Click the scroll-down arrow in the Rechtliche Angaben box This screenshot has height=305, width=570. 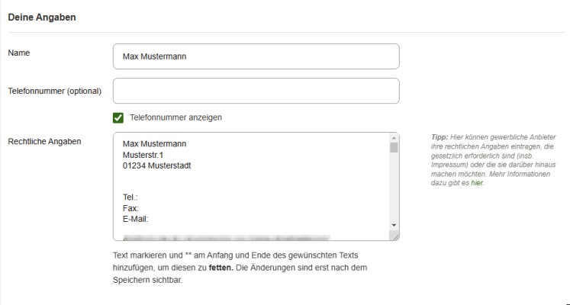(x=394, y=226)
